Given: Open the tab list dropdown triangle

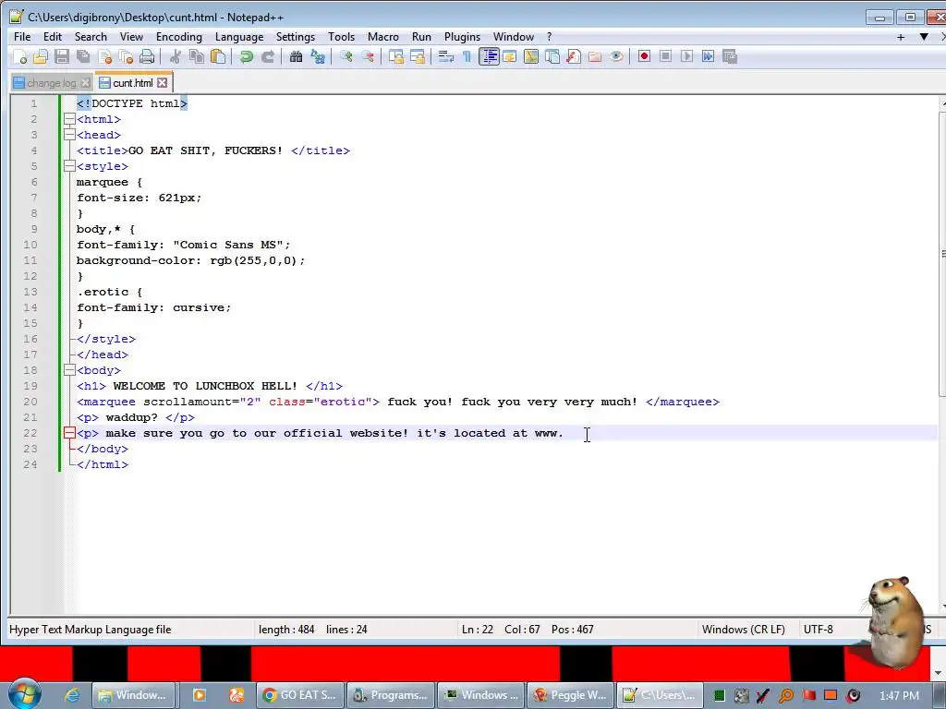Looking at the screenshot, I should click(924, 37).
